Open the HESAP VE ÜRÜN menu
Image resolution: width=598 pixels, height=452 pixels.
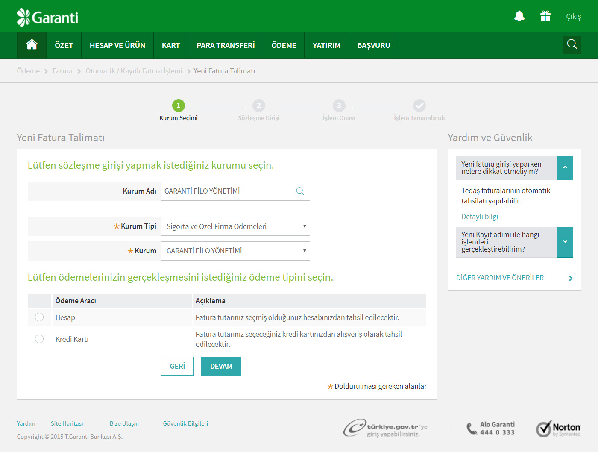pos(117,45)
